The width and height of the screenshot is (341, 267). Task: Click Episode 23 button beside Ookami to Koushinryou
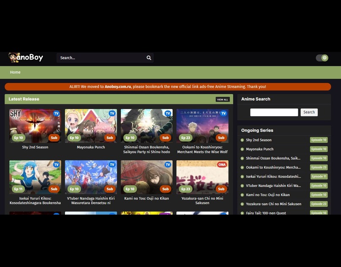[319, 167]
